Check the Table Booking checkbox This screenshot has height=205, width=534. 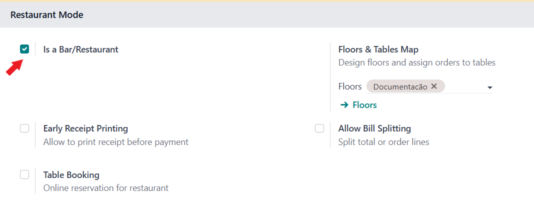click(x=24, y=174)
